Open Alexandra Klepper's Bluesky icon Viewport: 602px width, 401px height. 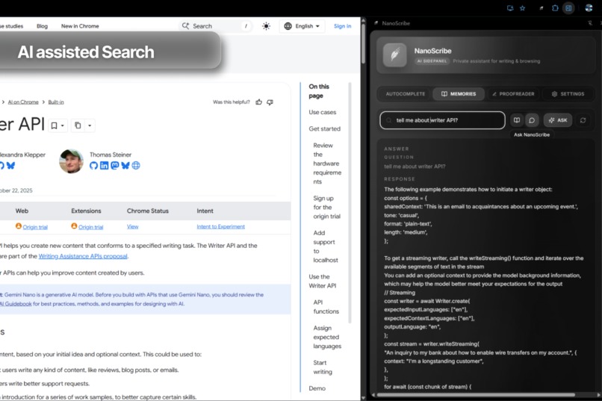point(10,165)
